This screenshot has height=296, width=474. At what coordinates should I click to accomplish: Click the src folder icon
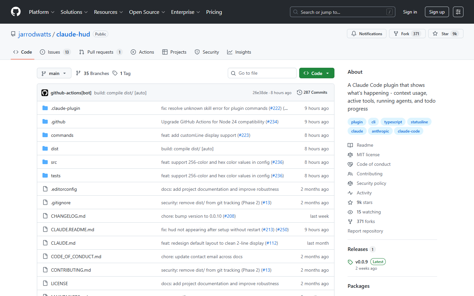coord(45,162)
